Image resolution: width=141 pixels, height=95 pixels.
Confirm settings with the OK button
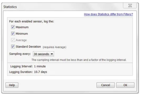(125, 85)
